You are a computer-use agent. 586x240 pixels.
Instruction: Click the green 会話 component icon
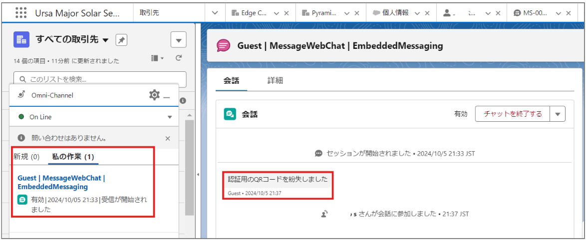230,114
